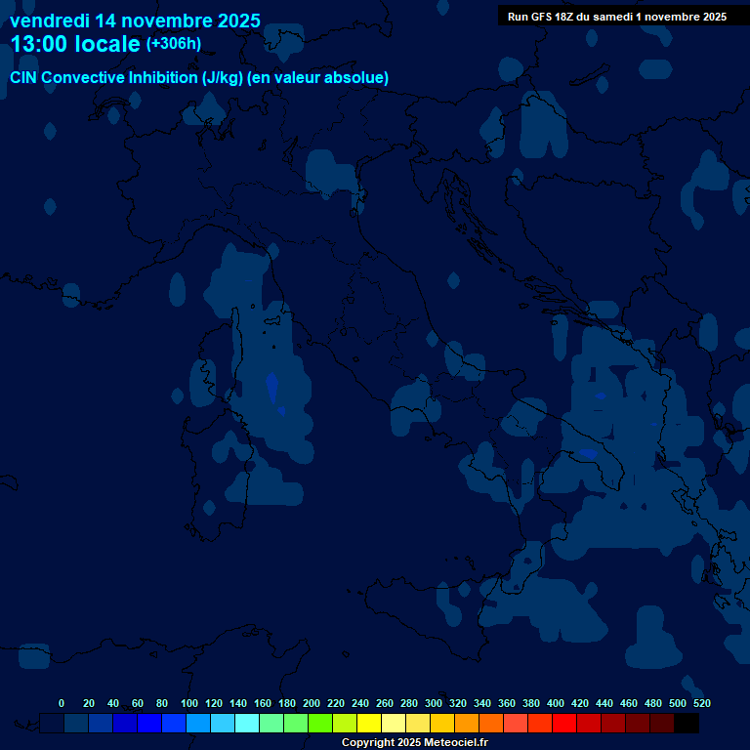This screenshot has height=750, width=750.
Task: Select the bright green swatch between 200 and 220
Action: [320, 723]
